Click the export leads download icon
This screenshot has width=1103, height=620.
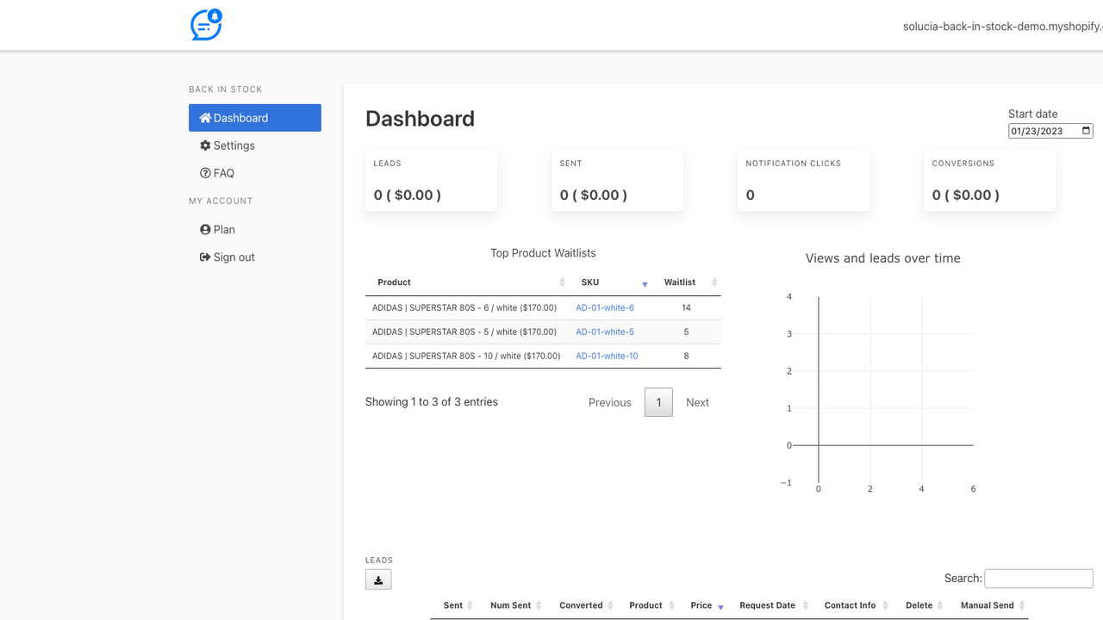click(x=378, y=579)
